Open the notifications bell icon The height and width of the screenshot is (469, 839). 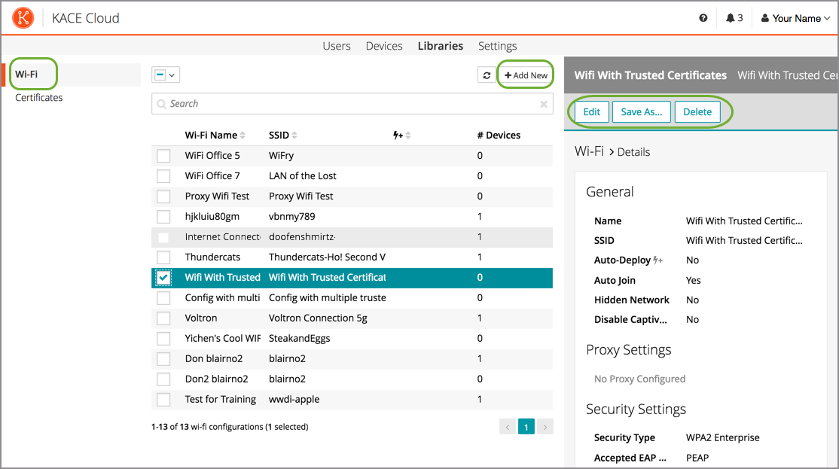click(730, 18)
